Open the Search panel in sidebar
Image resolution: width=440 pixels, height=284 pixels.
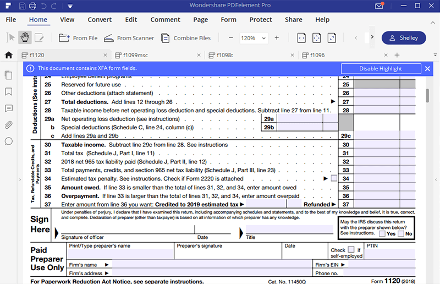8,141
